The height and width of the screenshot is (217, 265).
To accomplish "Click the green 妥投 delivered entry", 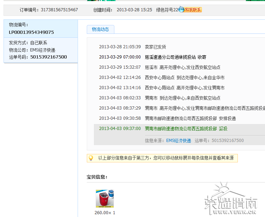I will coord(186,129).
